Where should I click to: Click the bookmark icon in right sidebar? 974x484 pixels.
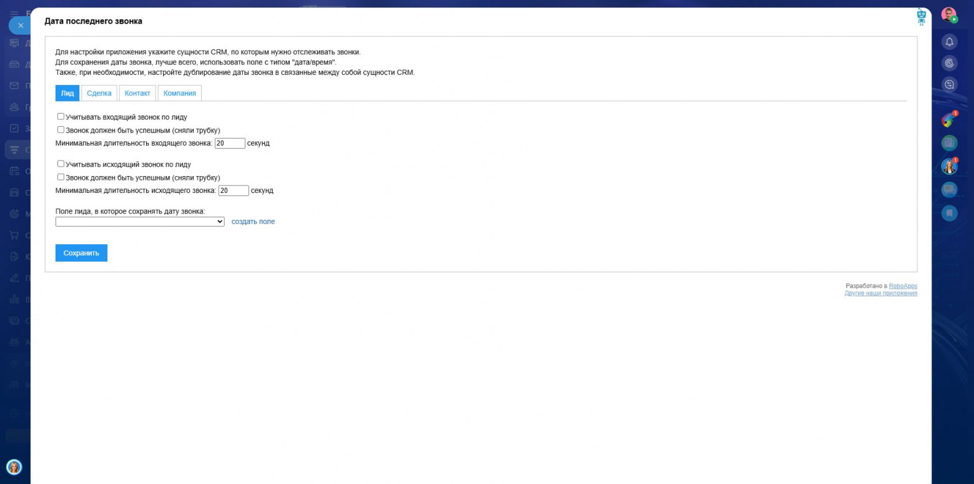[949, 213]
